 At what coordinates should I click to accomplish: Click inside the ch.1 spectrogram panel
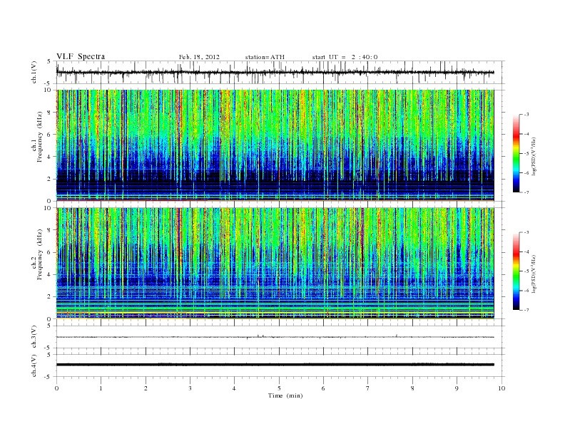(x=275, y=145)
